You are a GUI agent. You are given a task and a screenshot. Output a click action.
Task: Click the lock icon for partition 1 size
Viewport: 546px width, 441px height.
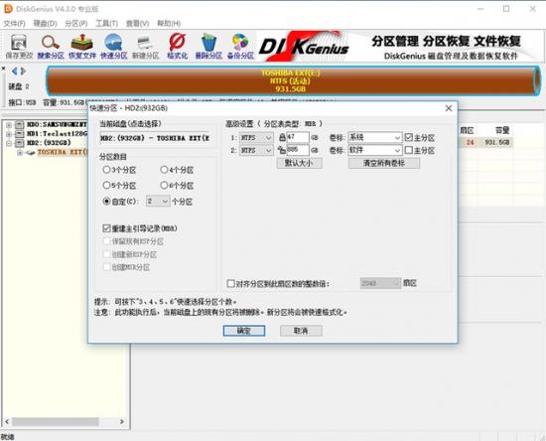point(282,138)
